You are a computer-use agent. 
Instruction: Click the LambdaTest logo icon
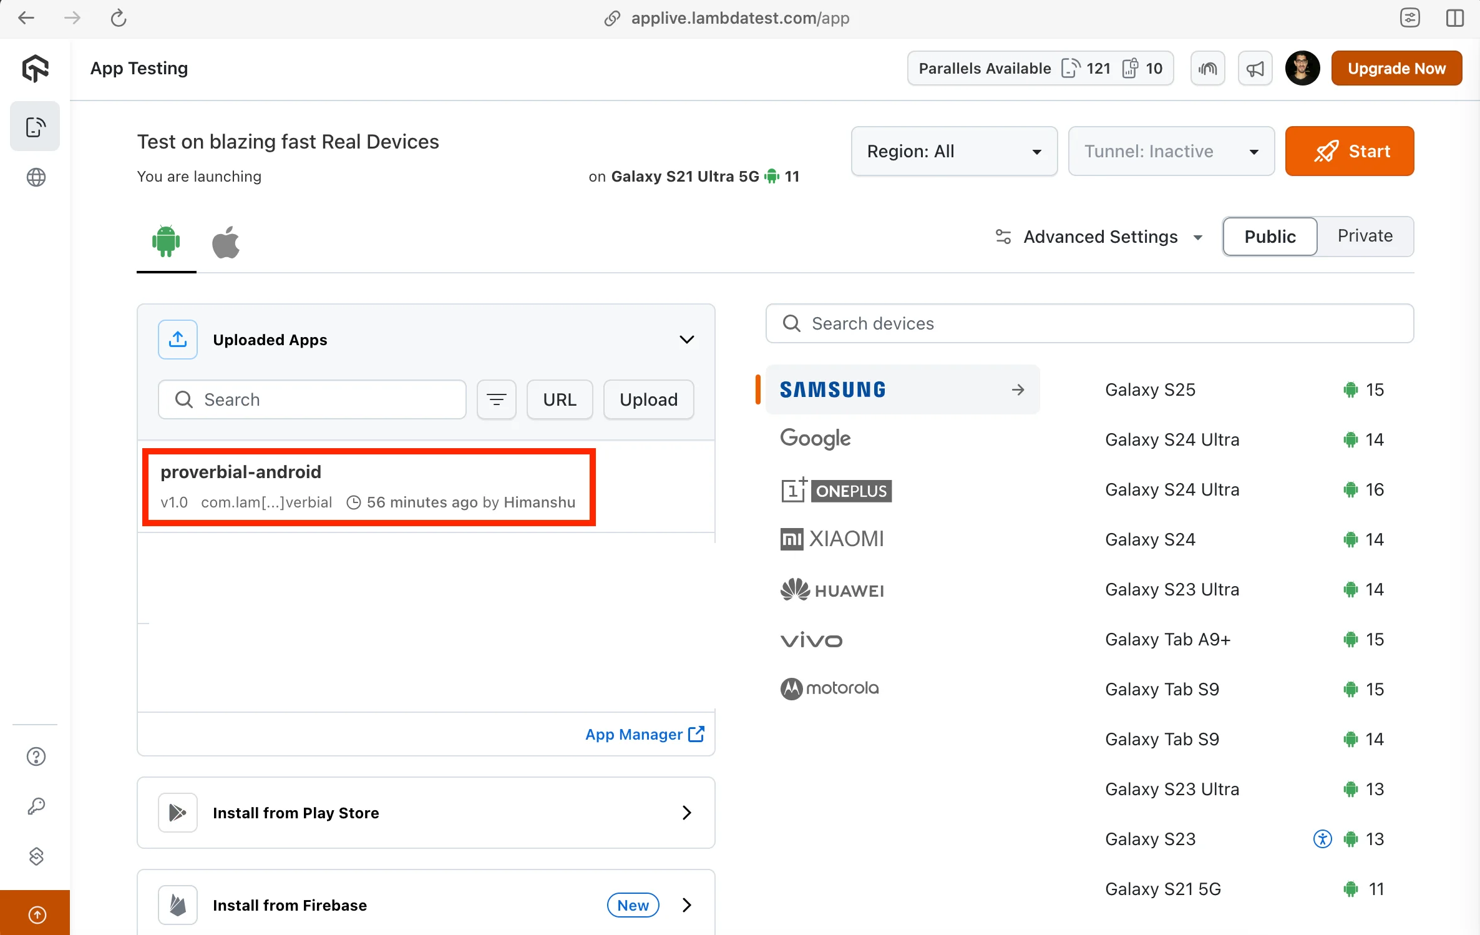[35, 68]
